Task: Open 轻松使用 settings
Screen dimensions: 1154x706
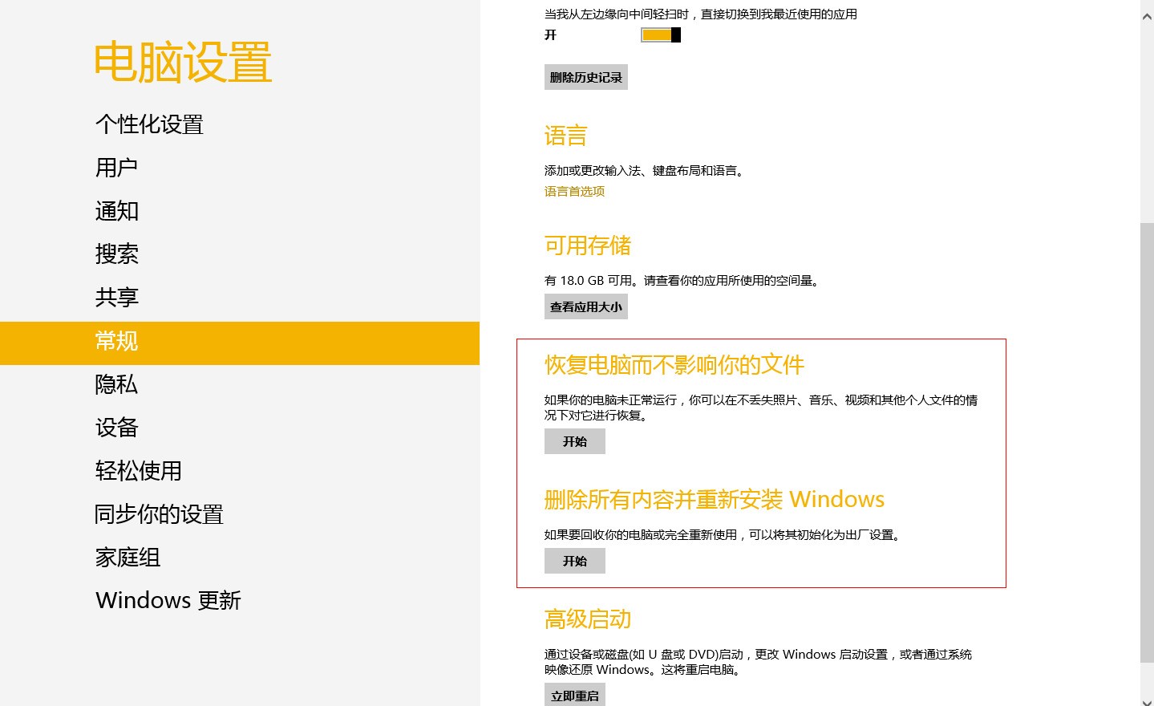Action: pos(139,471)
